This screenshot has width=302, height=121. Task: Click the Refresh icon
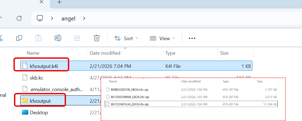coord(19,18)
